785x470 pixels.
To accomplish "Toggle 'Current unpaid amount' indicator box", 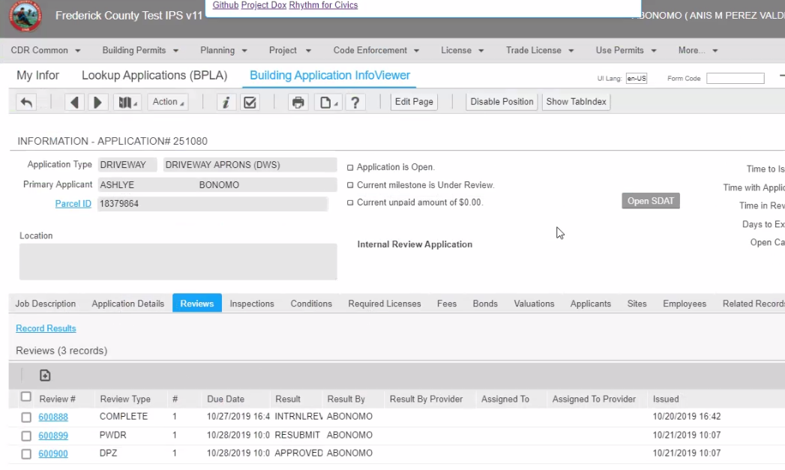I will 350,202.
